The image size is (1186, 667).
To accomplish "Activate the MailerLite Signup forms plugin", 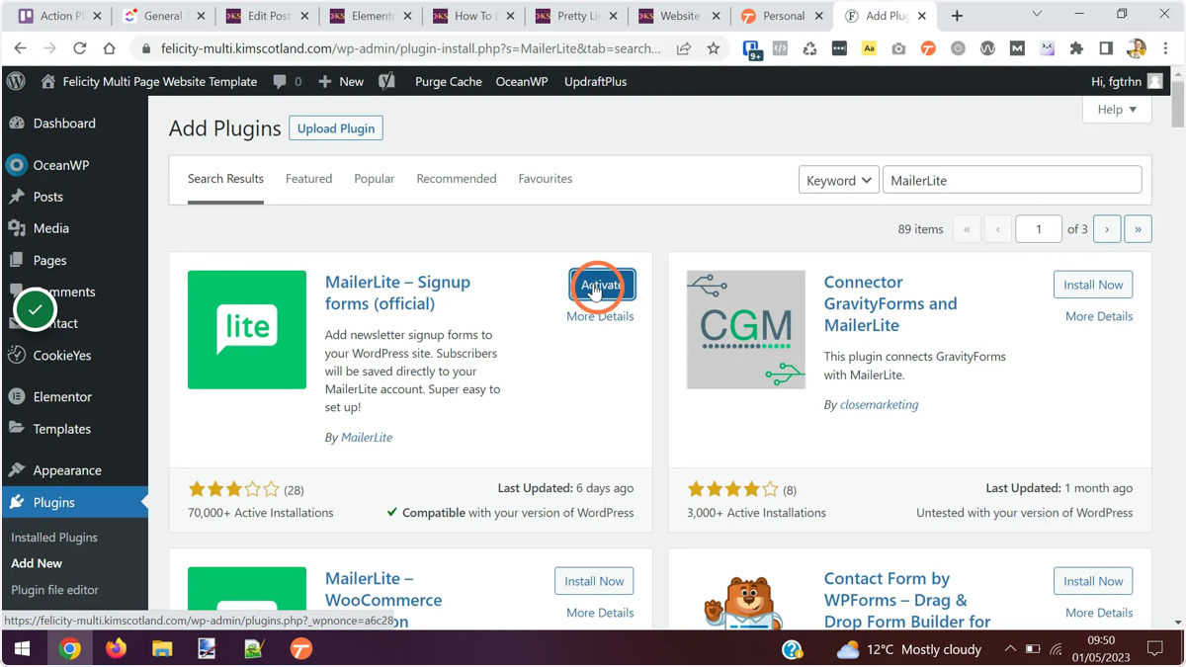I will pos(602,285).
